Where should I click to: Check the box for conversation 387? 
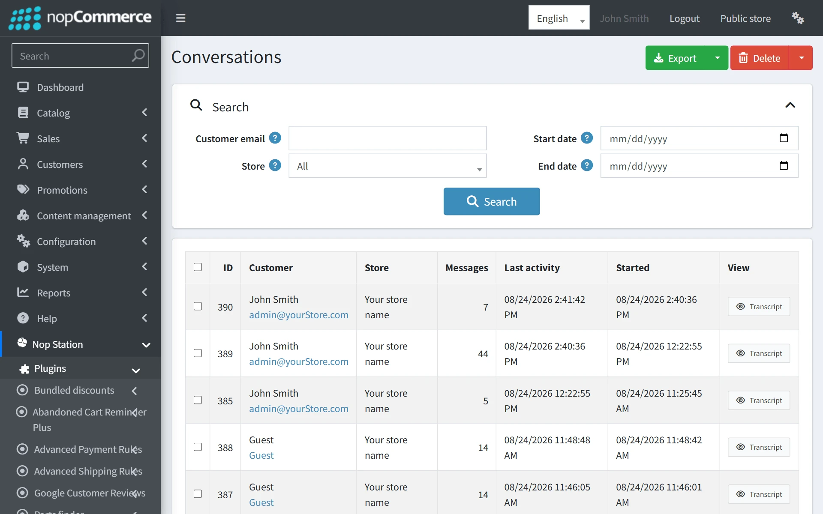(x=198, y=494)
